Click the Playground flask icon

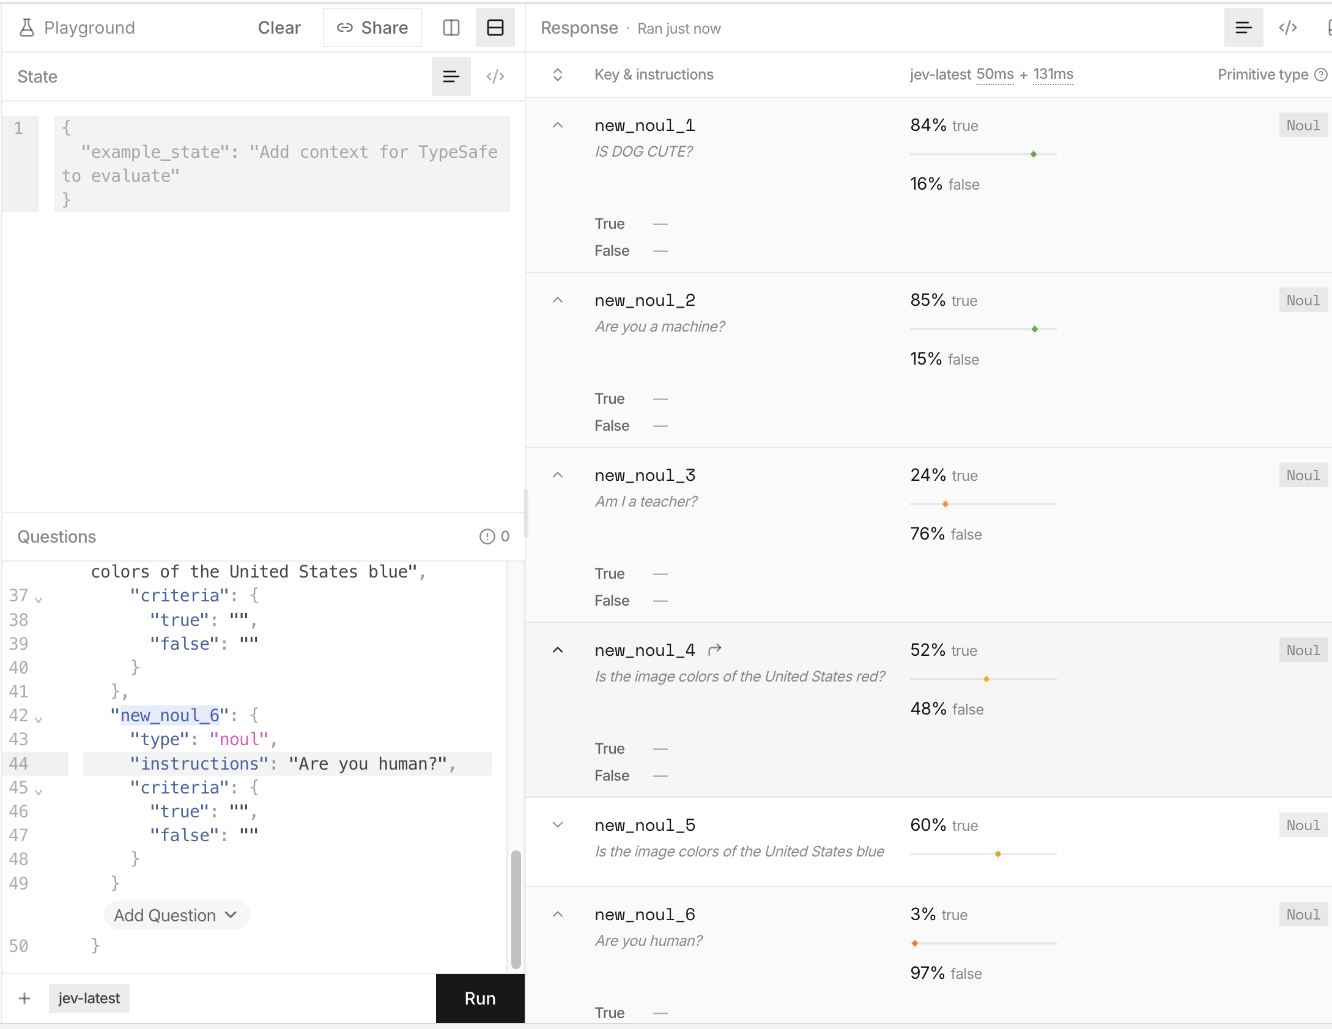coord(26,28)
